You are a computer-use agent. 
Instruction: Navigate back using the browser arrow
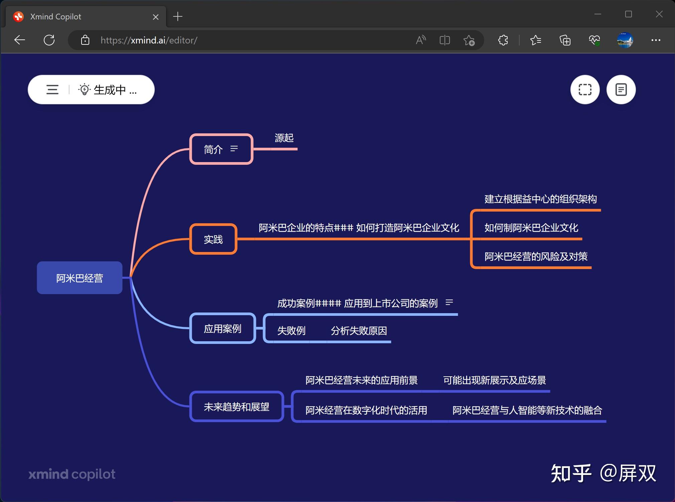point(19,40)
